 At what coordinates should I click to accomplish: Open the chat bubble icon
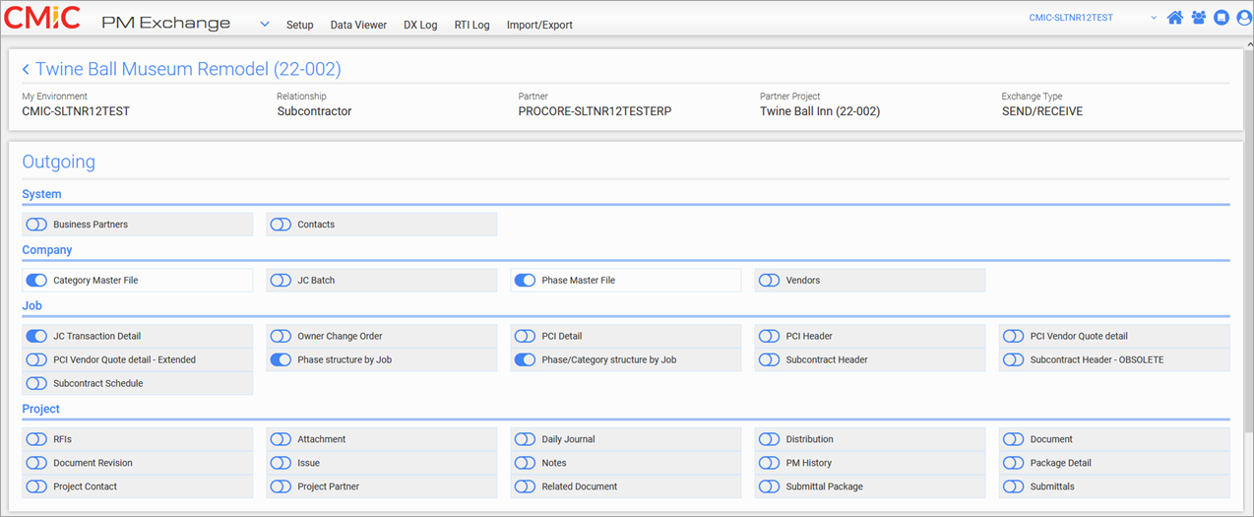(1222, 18)
